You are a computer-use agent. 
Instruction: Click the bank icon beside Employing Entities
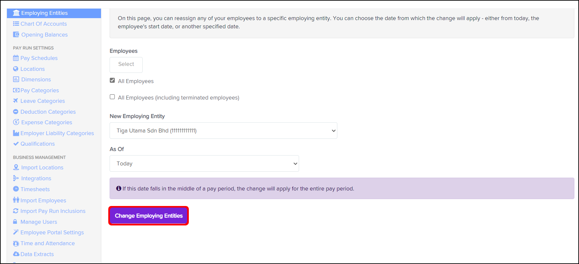16,13
